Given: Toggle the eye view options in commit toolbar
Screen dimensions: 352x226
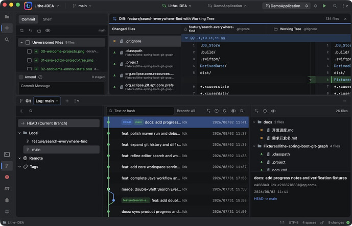Looking at the screenshot, I should click(x=48, y=31).
